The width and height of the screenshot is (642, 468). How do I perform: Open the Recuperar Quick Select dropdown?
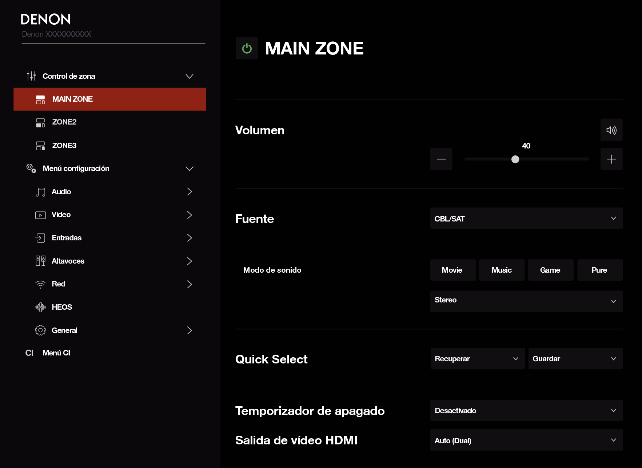coord(478,359)
